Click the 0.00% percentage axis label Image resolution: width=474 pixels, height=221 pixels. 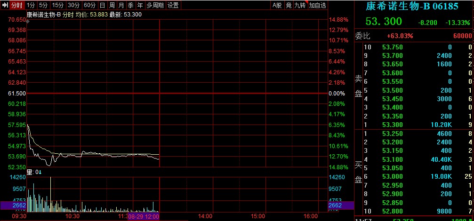337,94
